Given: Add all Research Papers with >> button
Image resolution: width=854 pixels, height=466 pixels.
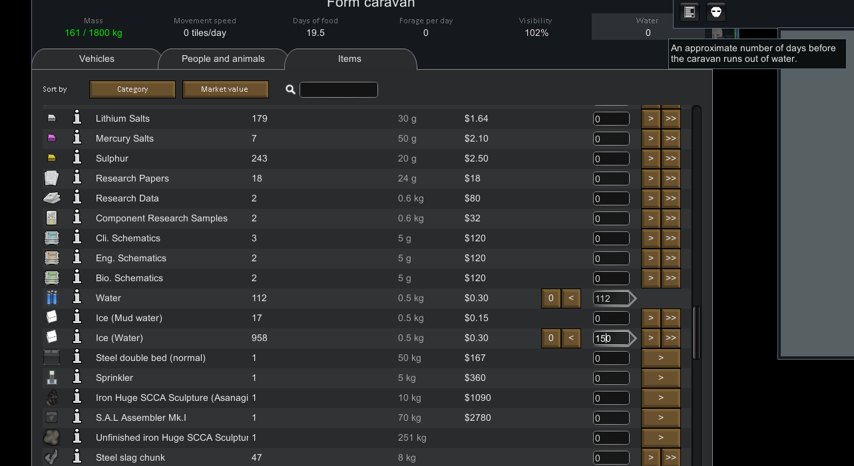Looking at the screenshot, I should 670,178.
